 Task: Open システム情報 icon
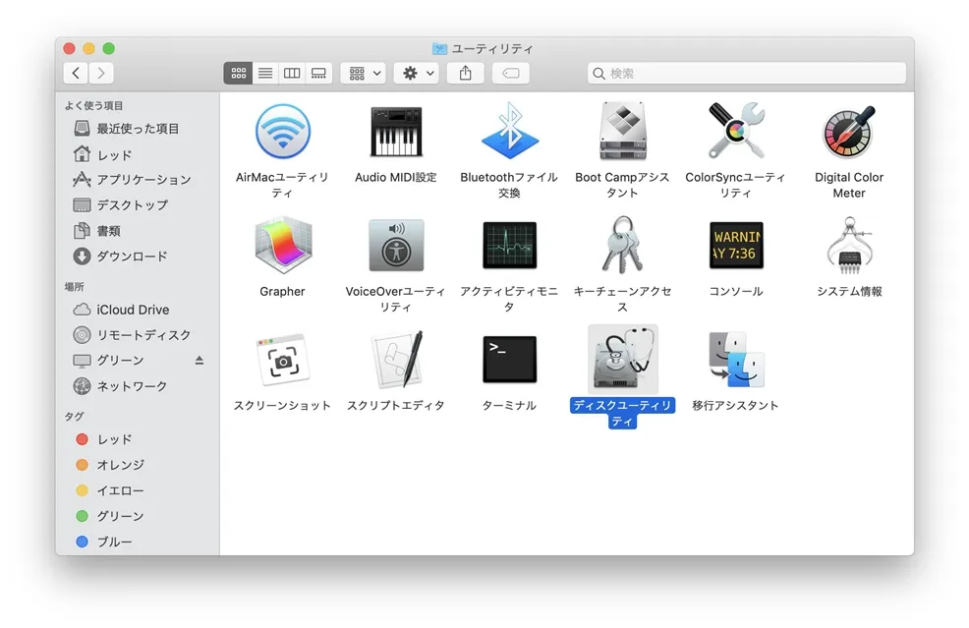click(x=848, y=246)
